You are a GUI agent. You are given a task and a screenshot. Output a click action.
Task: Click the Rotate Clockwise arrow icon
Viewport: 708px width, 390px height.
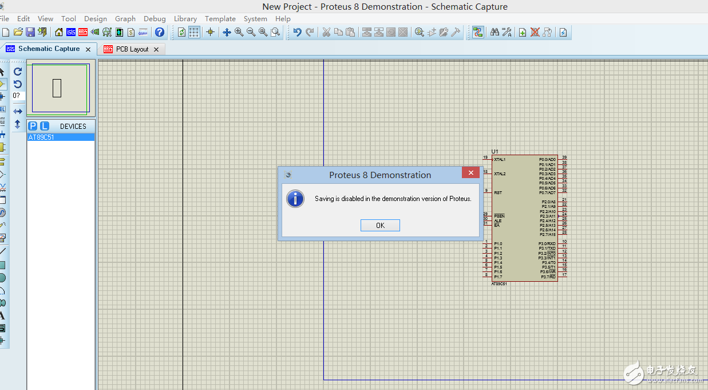[x=18, y=71]
